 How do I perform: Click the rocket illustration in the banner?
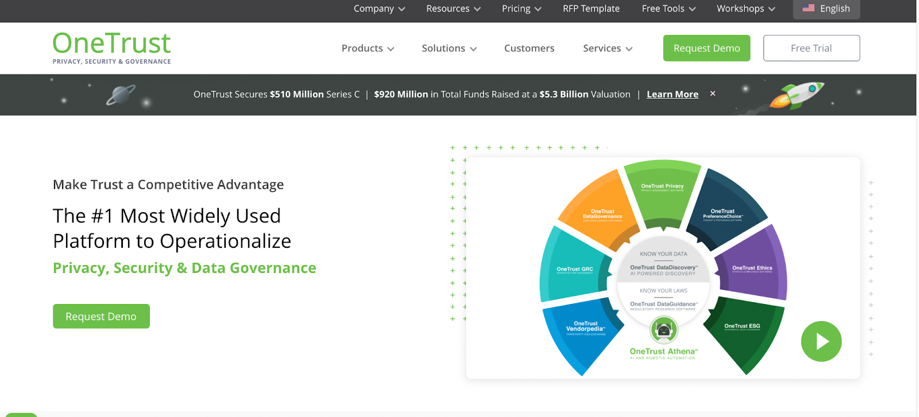797,95
